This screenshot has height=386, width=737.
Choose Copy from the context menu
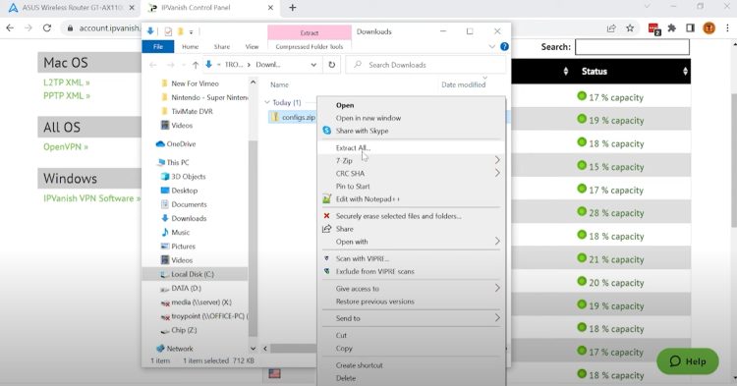coord(344,349)
